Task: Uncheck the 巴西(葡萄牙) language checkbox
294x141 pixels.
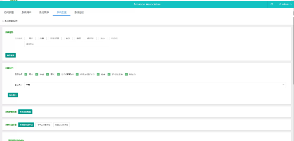Action: click(58, 74)
